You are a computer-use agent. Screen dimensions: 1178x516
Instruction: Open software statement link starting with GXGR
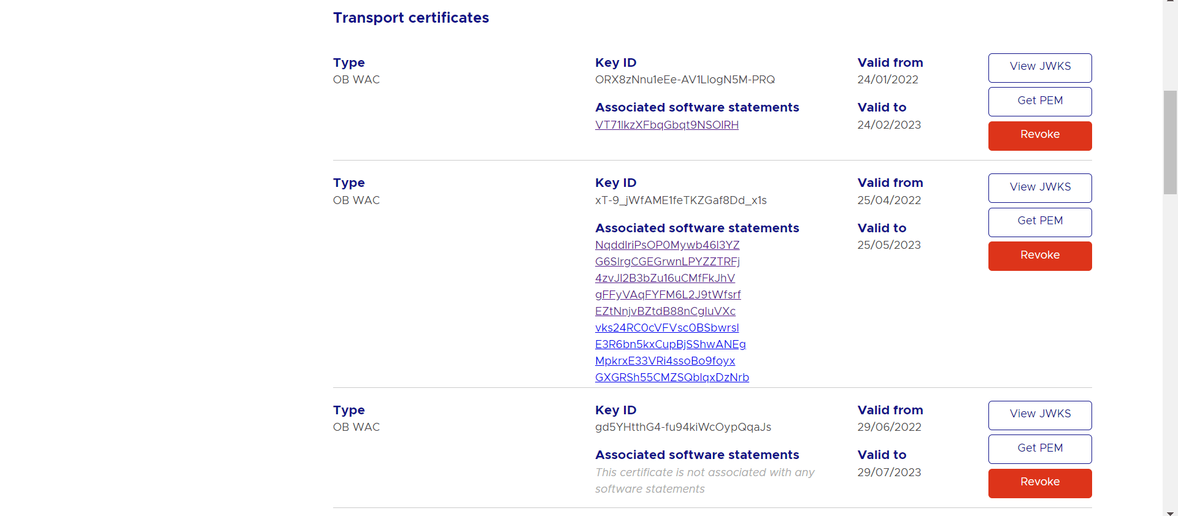tap(672, 378)
